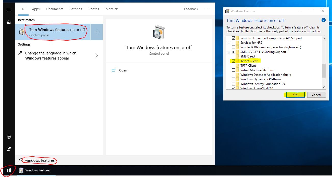Expand chevron for the language setting result

[x=97, y=55]
